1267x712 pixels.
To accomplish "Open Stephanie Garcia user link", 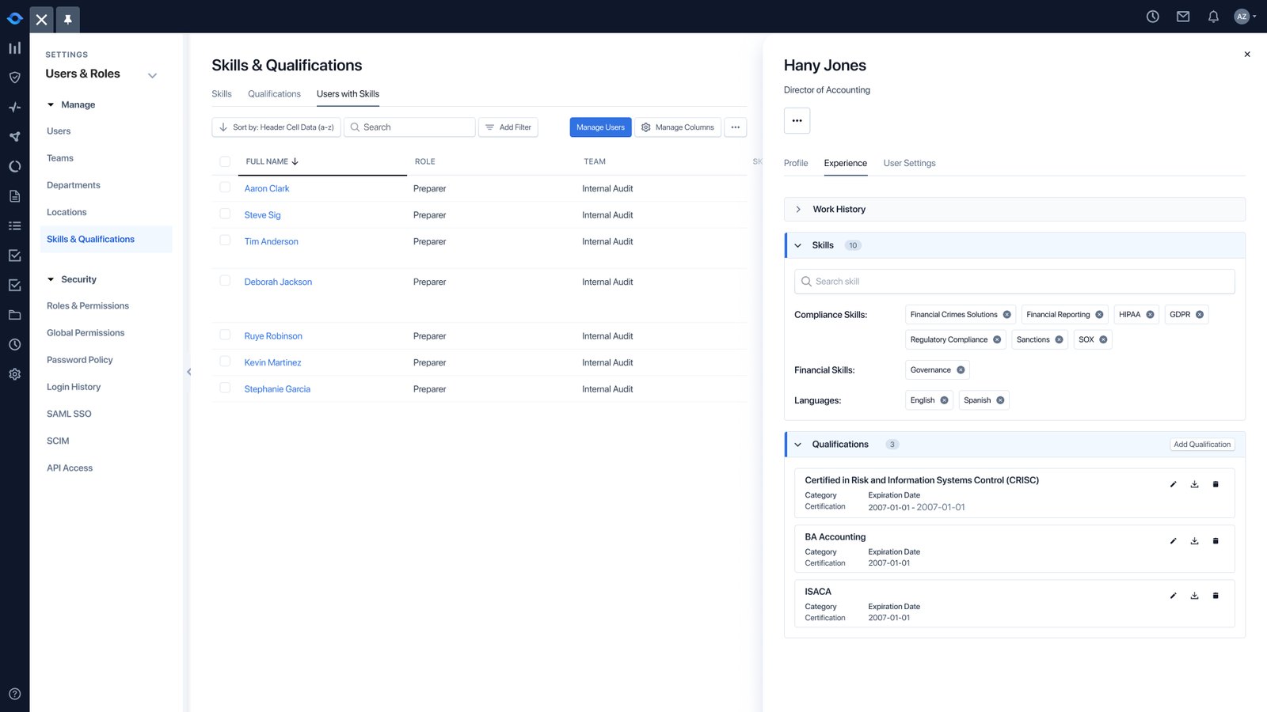I will pos(277,389).
